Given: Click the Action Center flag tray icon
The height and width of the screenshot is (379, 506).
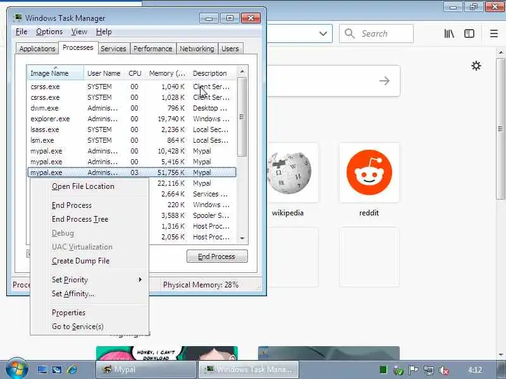Looking at the screenshot, I should pyautogui.click(x=414, y=370).
